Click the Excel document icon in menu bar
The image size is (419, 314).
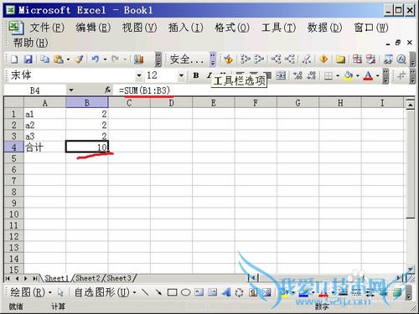(x=15, y=27)
